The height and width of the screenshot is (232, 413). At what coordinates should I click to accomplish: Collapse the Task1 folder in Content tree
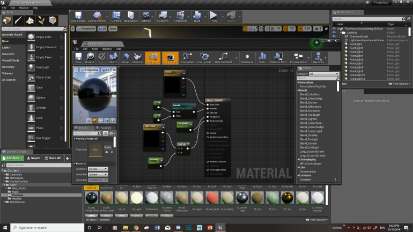click(4, 185)
